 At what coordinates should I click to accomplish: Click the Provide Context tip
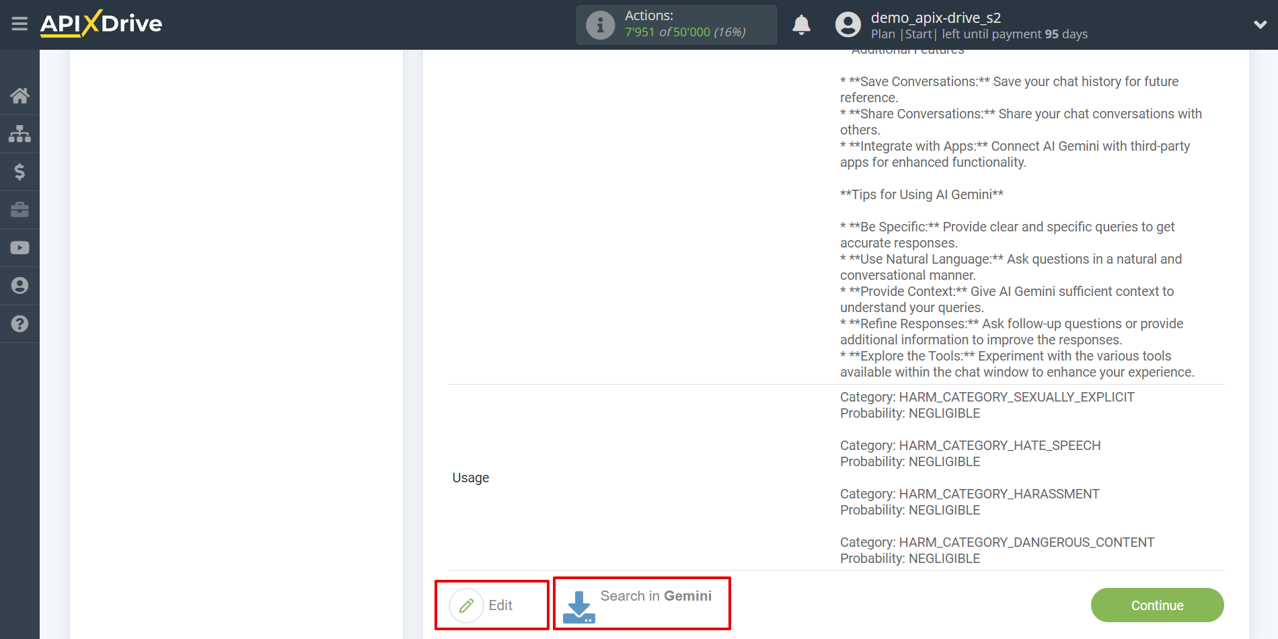(1007, 299)
